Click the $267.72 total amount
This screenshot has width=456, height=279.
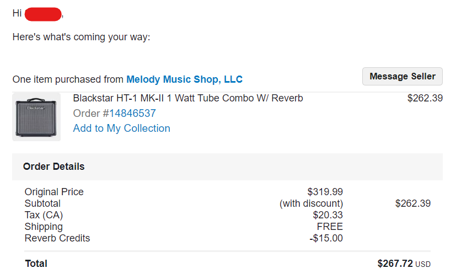click(395, 264)
